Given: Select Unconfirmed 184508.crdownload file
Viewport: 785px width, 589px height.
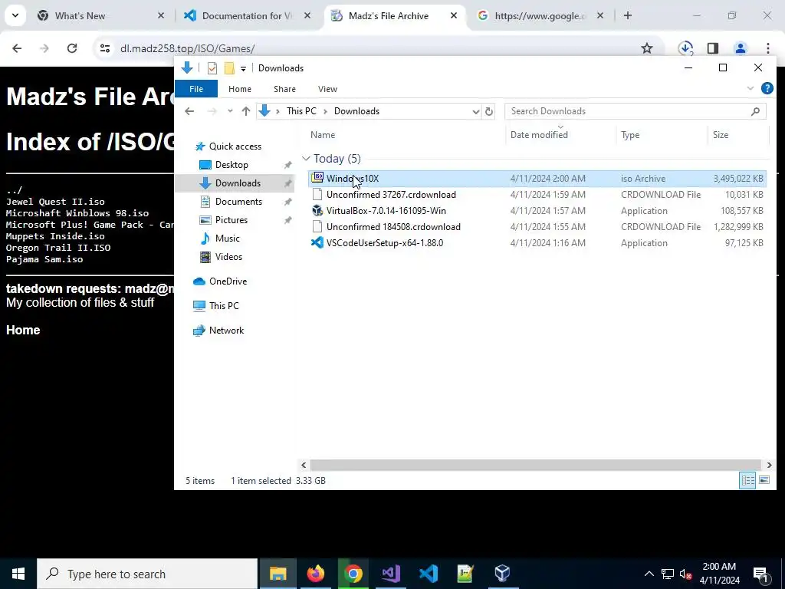Looking at the screenshot, I should point(393,227).
